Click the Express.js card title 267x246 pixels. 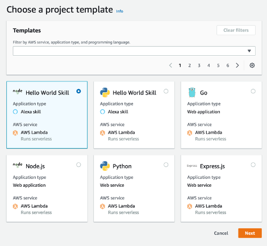[212, 166]
